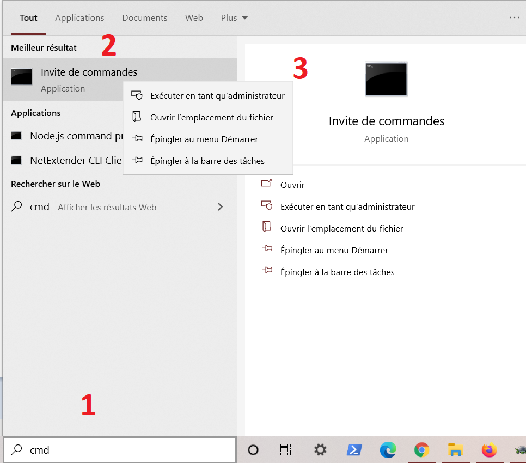The height and width of the screenshot is (463, 526).
Task: Open Task View on the taskbar
Action: pyautogui.click(x=286, y=450)
